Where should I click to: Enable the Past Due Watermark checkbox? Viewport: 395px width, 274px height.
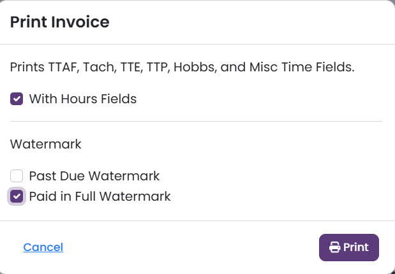click(x=17, y=176)
